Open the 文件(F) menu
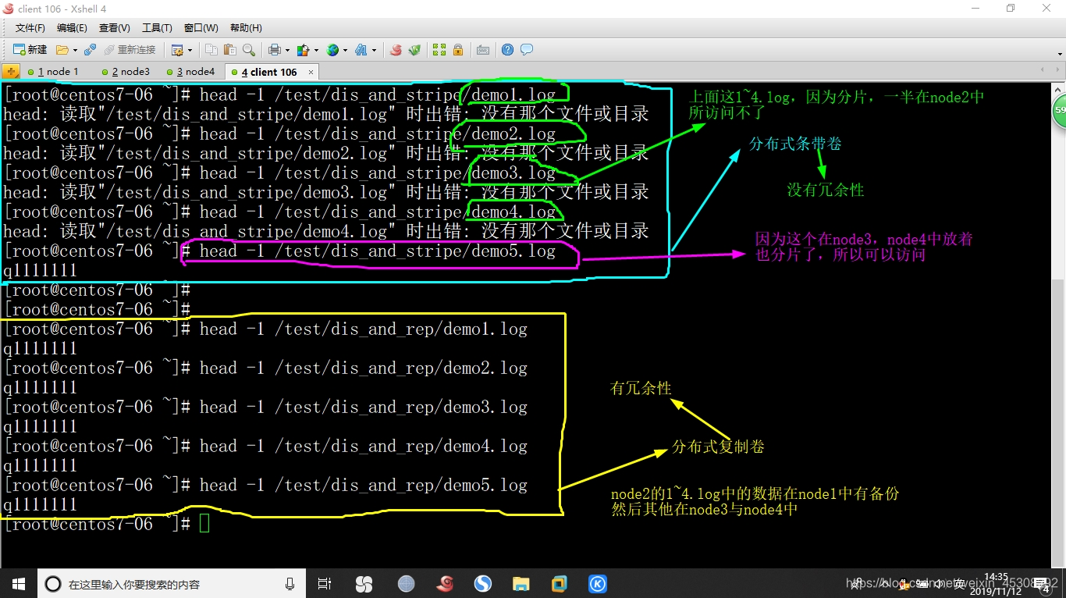 pos(30,28)
